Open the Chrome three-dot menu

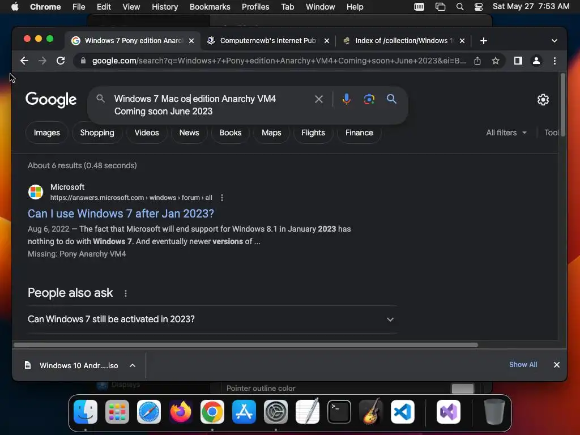[555, 61]
